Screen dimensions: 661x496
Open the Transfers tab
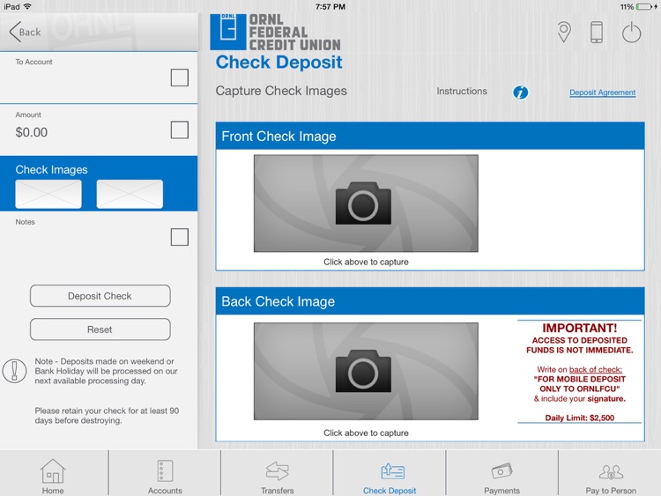(x=278, y=477)
